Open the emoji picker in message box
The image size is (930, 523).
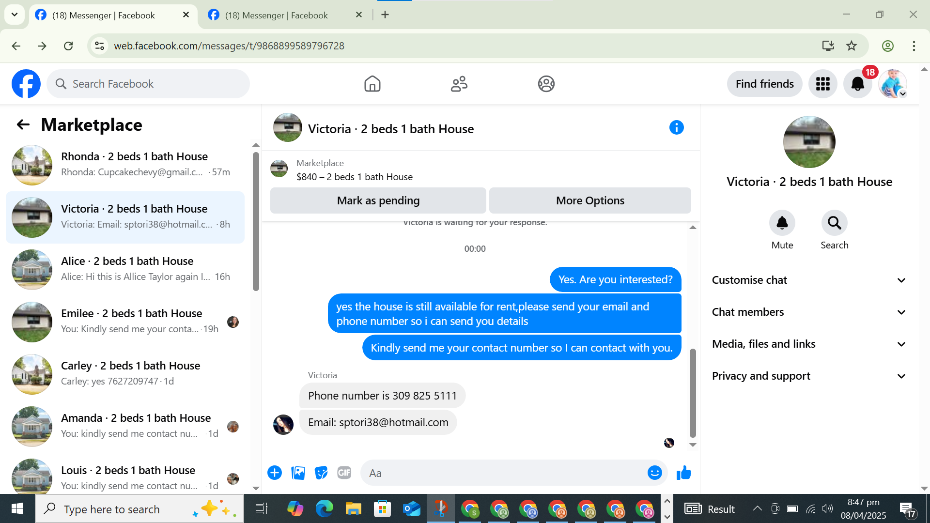pyautogui.click(x=654, y=473)
